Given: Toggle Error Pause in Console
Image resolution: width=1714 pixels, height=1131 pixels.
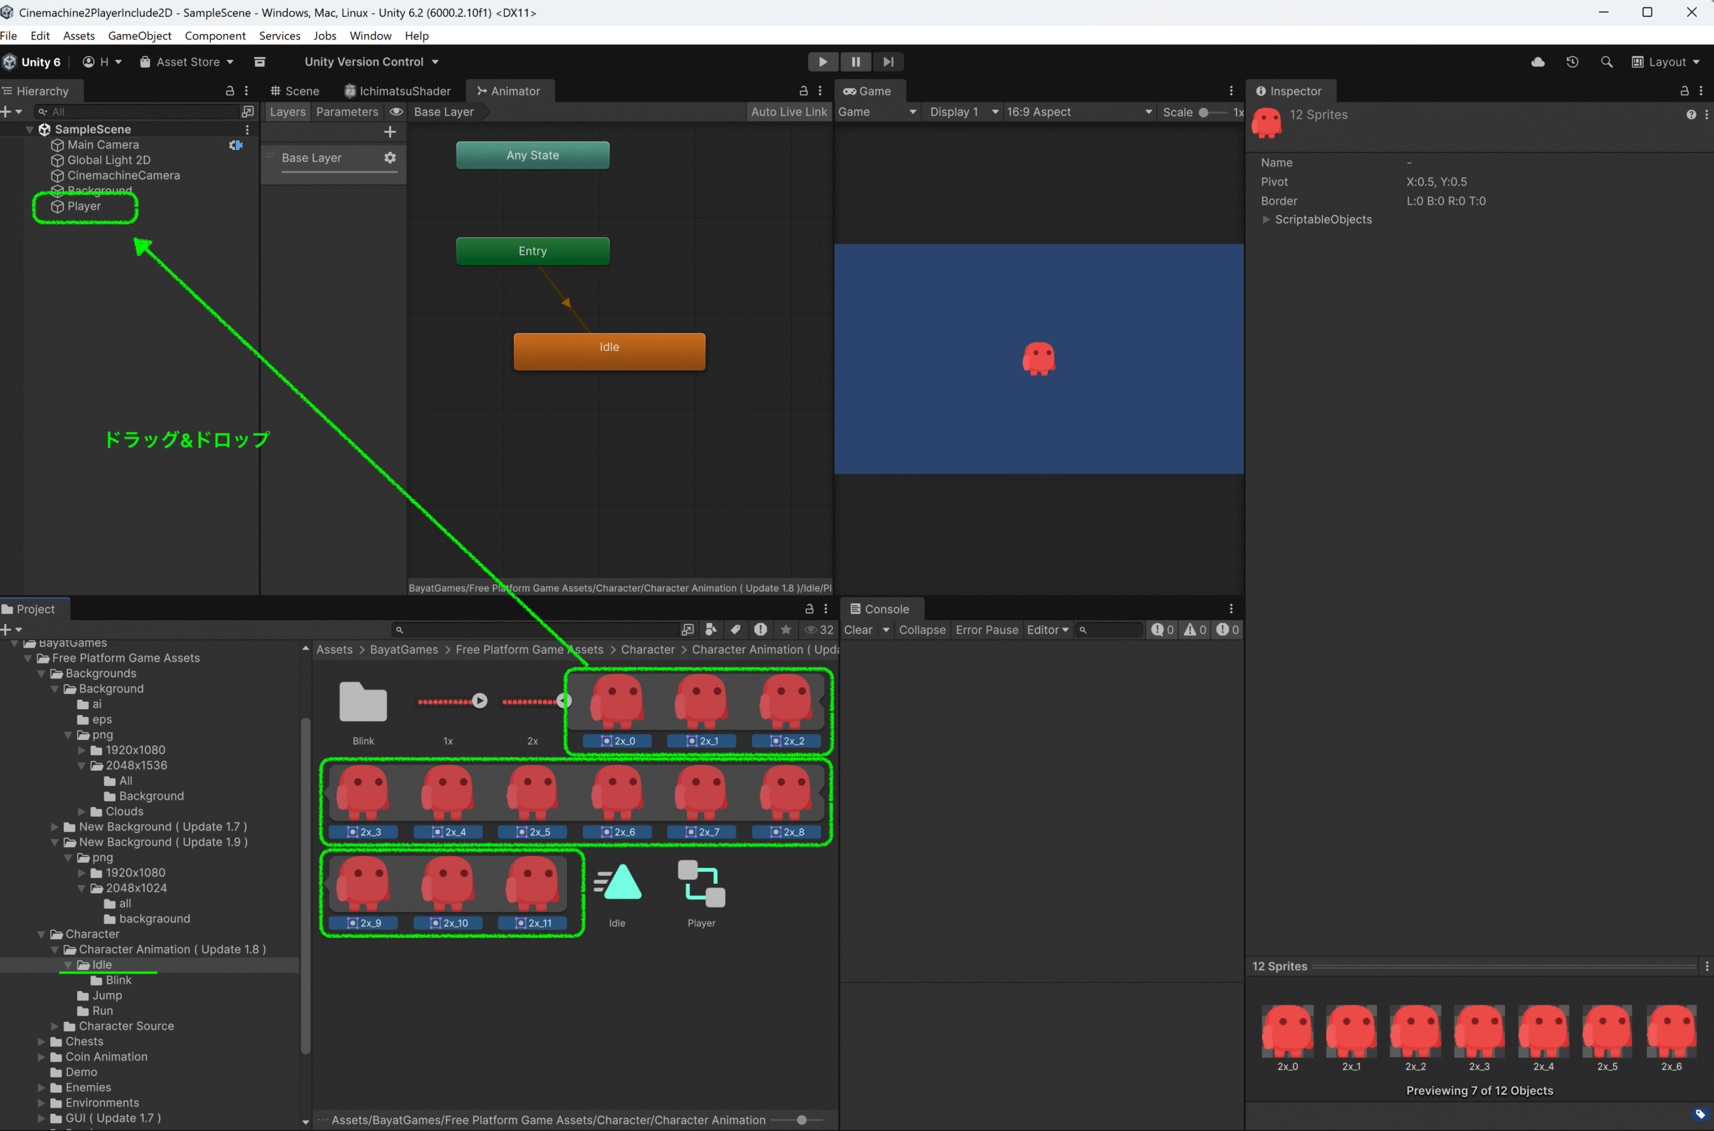Looking at the screenshot, I should pyautogui.click(x=986, y=629).
